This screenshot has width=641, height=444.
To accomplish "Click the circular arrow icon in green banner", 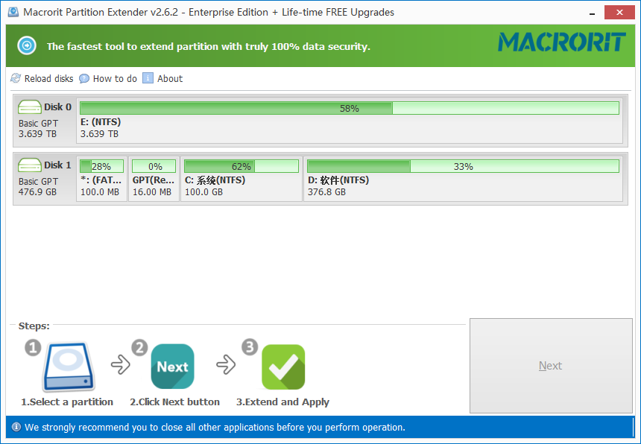I will [27, 45].
